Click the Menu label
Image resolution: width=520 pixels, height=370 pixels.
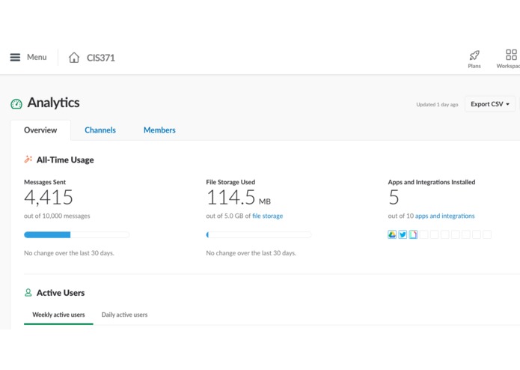[37, 58]
